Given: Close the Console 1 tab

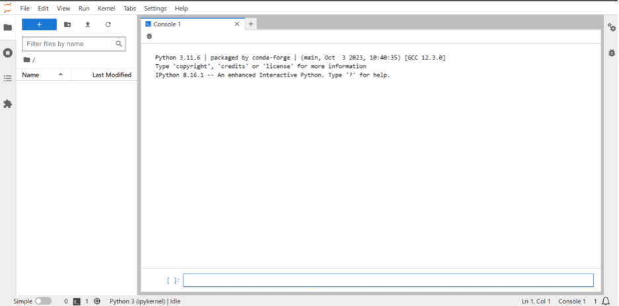Looking at the screenshot, I should point(237,24).
